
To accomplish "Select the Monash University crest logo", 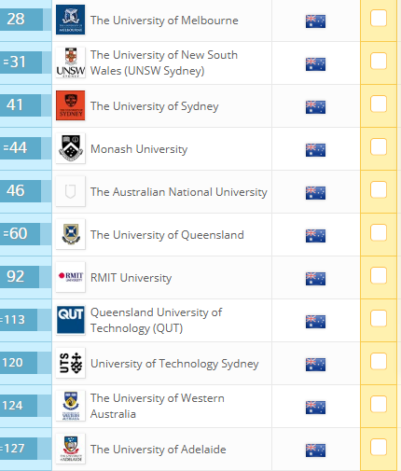I will point(71,148).
